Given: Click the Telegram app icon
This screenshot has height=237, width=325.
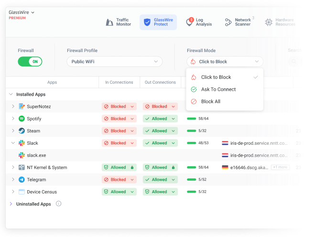Looking at the screenshot, I should 22,180.
